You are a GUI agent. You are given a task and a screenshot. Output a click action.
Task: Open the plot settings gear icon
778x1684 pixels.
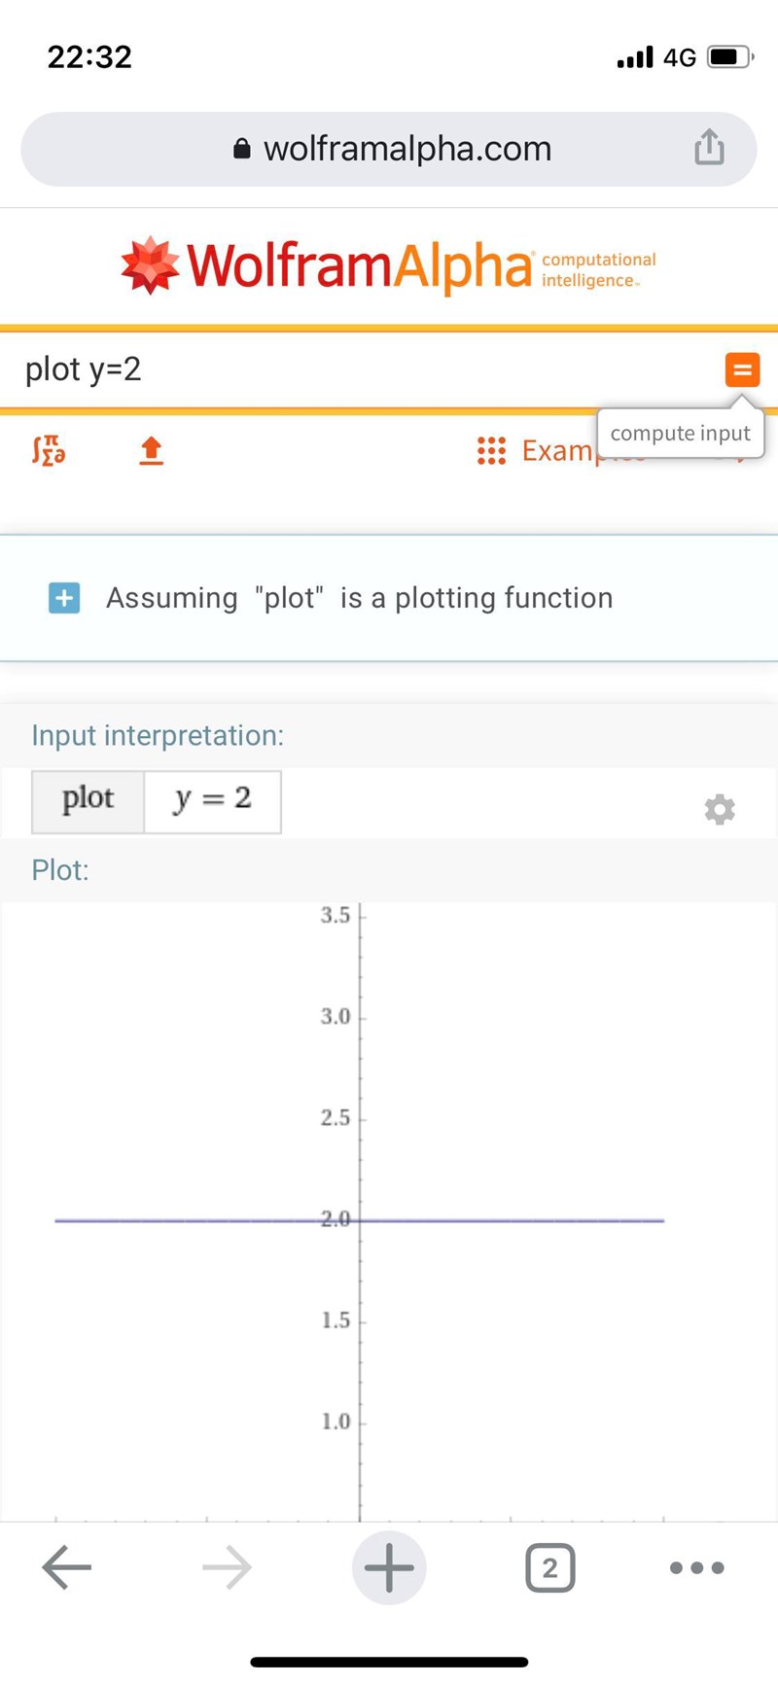click(720, 809)
